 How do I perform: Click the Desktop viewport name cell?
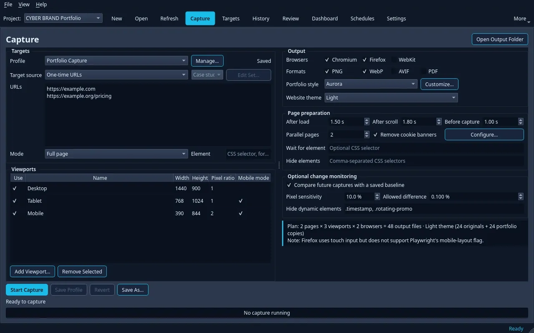click(100, 189)
